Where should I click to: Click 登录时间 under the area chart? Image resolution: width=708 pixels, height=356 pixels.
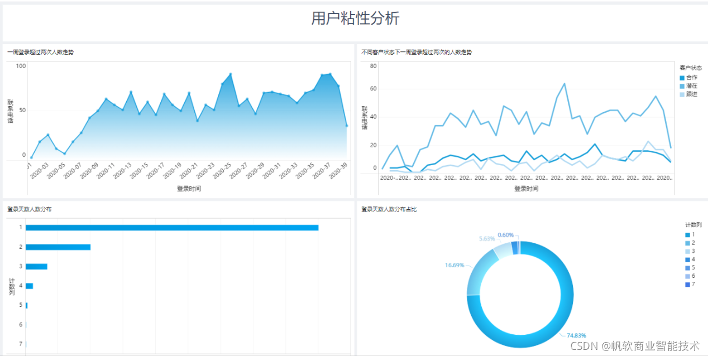189,189
